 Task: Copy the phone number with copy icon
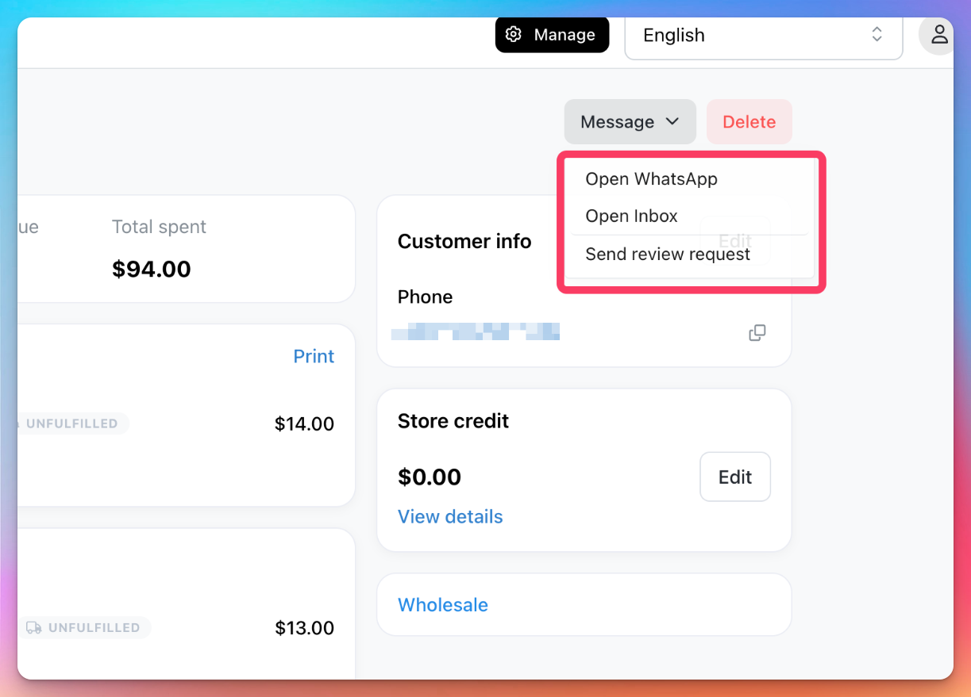pyautogui.click(x=757, y=333)
